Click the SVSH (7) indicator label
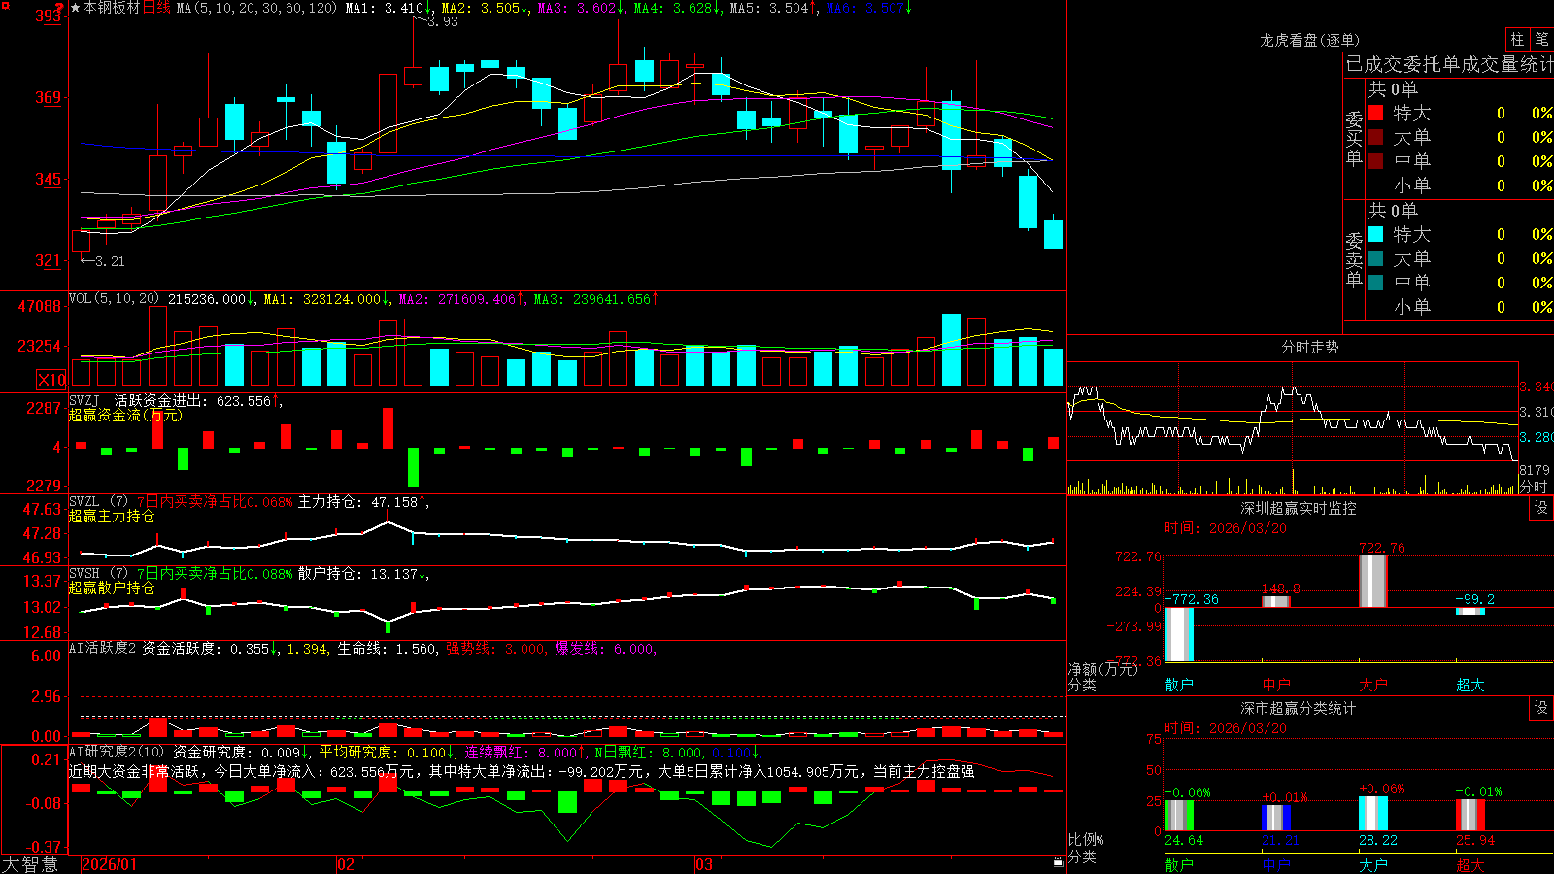This screenshot has height=874, width=1554. [98, 574]
